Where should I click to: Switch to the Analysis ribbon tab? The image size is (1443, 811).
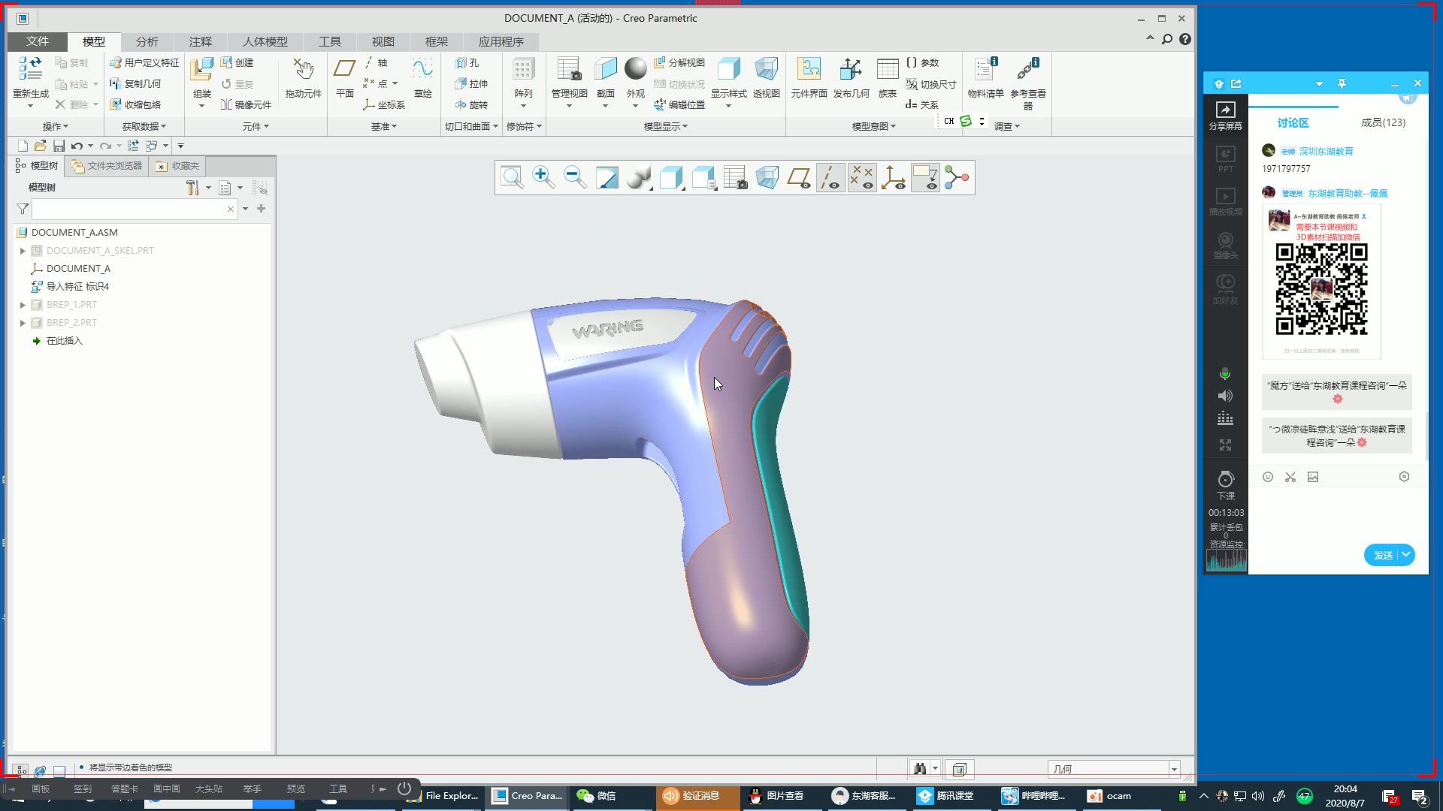tap(147, 41)
